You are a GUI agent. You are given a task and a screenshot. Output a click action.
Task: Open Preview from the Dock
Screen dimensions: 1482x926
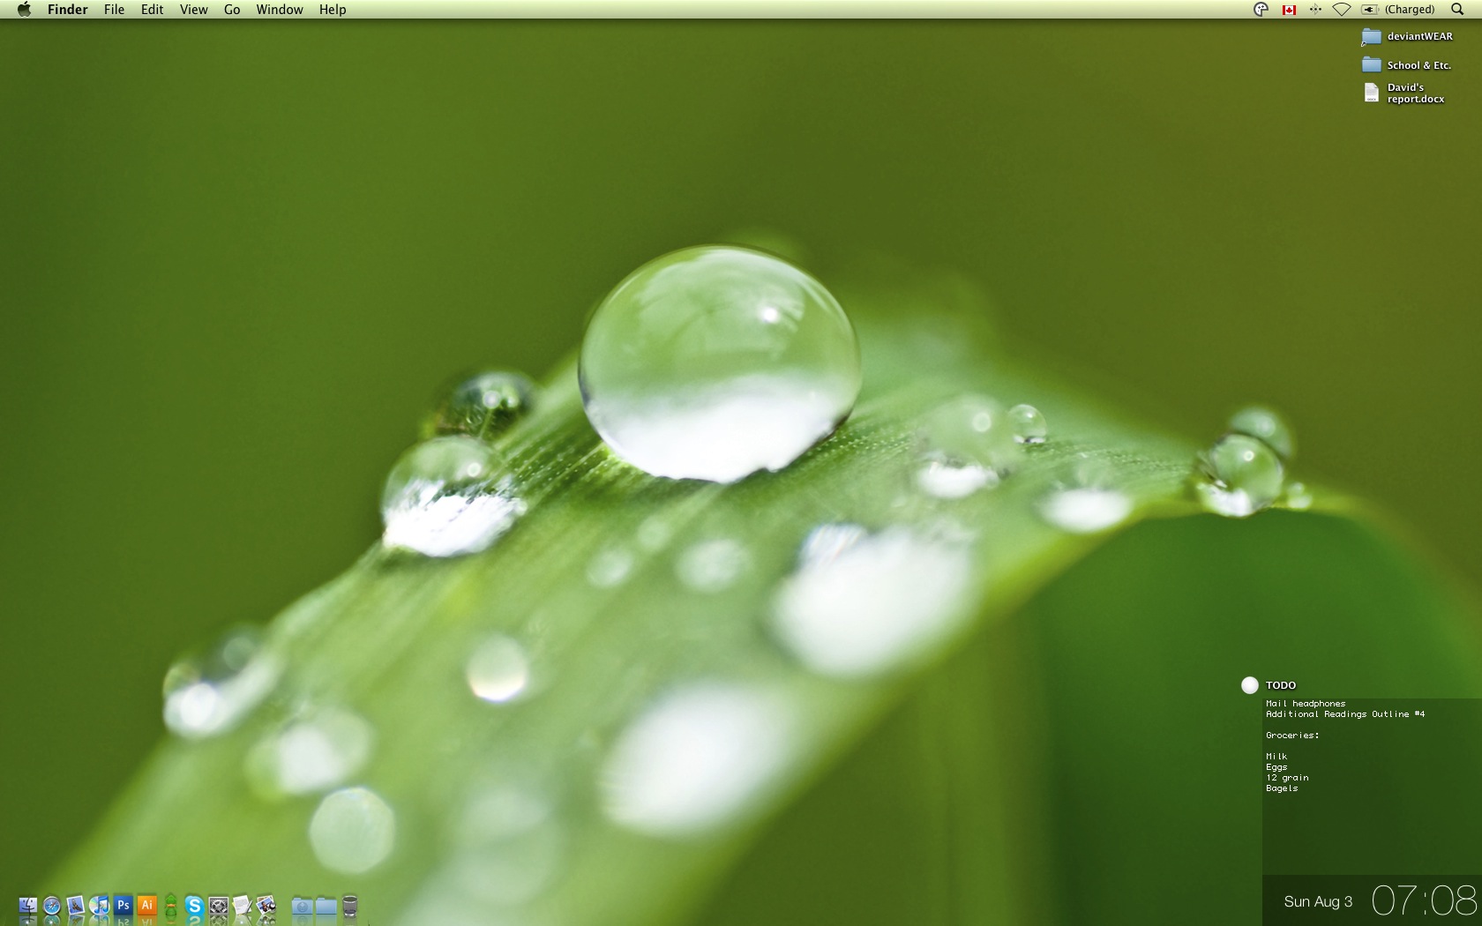[x=266, y=906]
